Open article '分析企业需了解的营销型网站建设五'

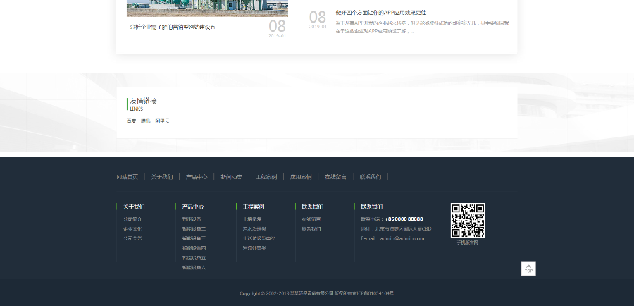point(173,27)
